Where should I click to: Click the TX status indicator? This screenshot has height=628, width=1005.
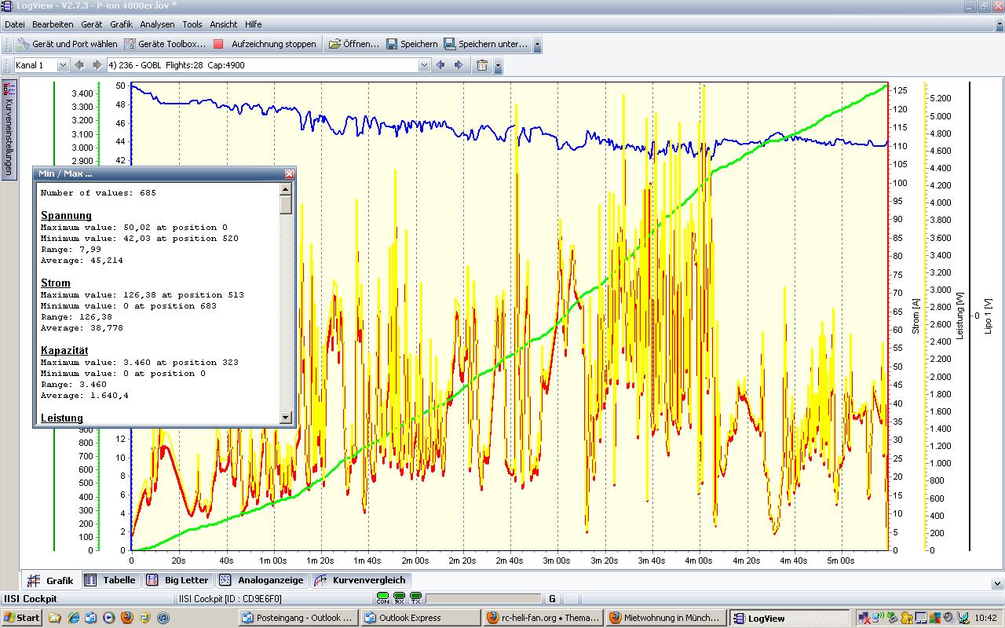(416, 599)
